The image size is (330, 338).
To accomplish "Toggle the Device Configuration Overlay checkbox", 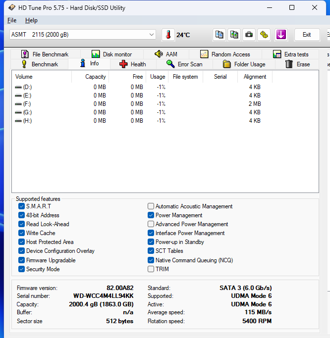I will [22, 251].
